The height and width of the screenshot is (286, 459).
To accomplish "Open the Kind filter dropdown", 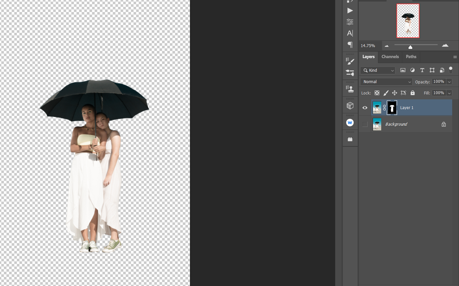I will point(378,70).
